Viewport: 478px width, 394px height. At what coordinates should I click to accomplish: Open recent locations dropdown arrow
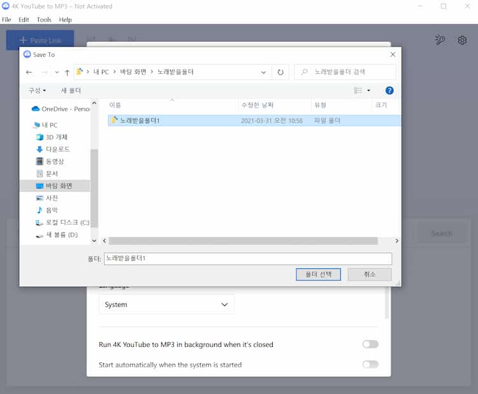click(57, 72)
